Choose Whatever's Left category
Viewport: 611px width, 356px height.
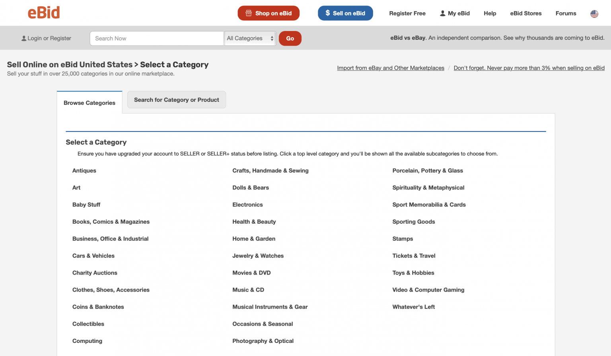(414, 308)
